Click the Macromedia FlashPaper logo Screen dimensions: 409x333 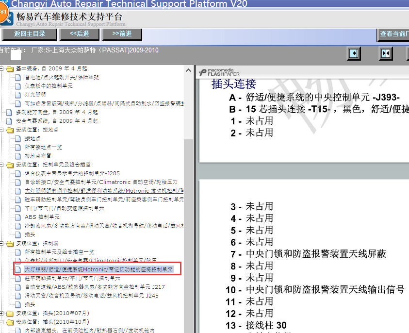(x=219, y=72)
